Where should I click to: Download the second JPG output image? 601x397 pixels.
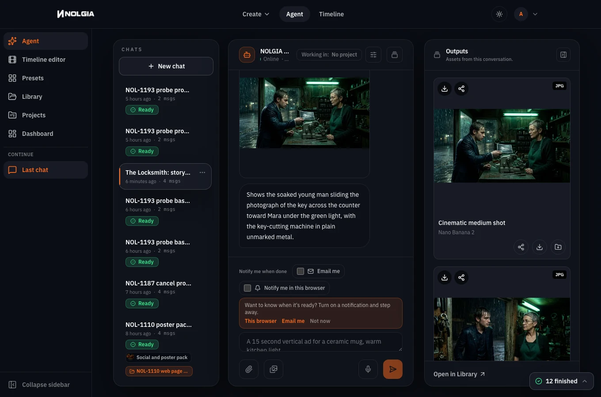[445, 277]
